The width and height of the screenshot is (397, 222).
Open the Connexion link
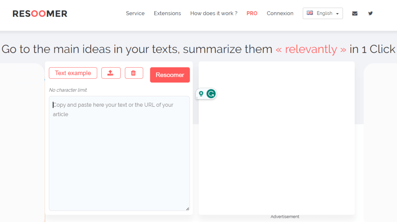coord(280,13)
